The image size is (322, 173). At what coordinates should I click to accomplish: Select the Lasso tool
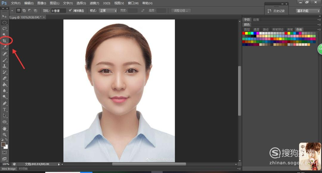pyautogui.click(x=4, y=29)
